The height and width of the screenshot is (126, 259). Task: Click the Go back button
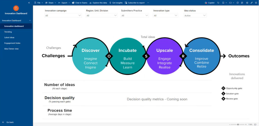click(8, 122)
